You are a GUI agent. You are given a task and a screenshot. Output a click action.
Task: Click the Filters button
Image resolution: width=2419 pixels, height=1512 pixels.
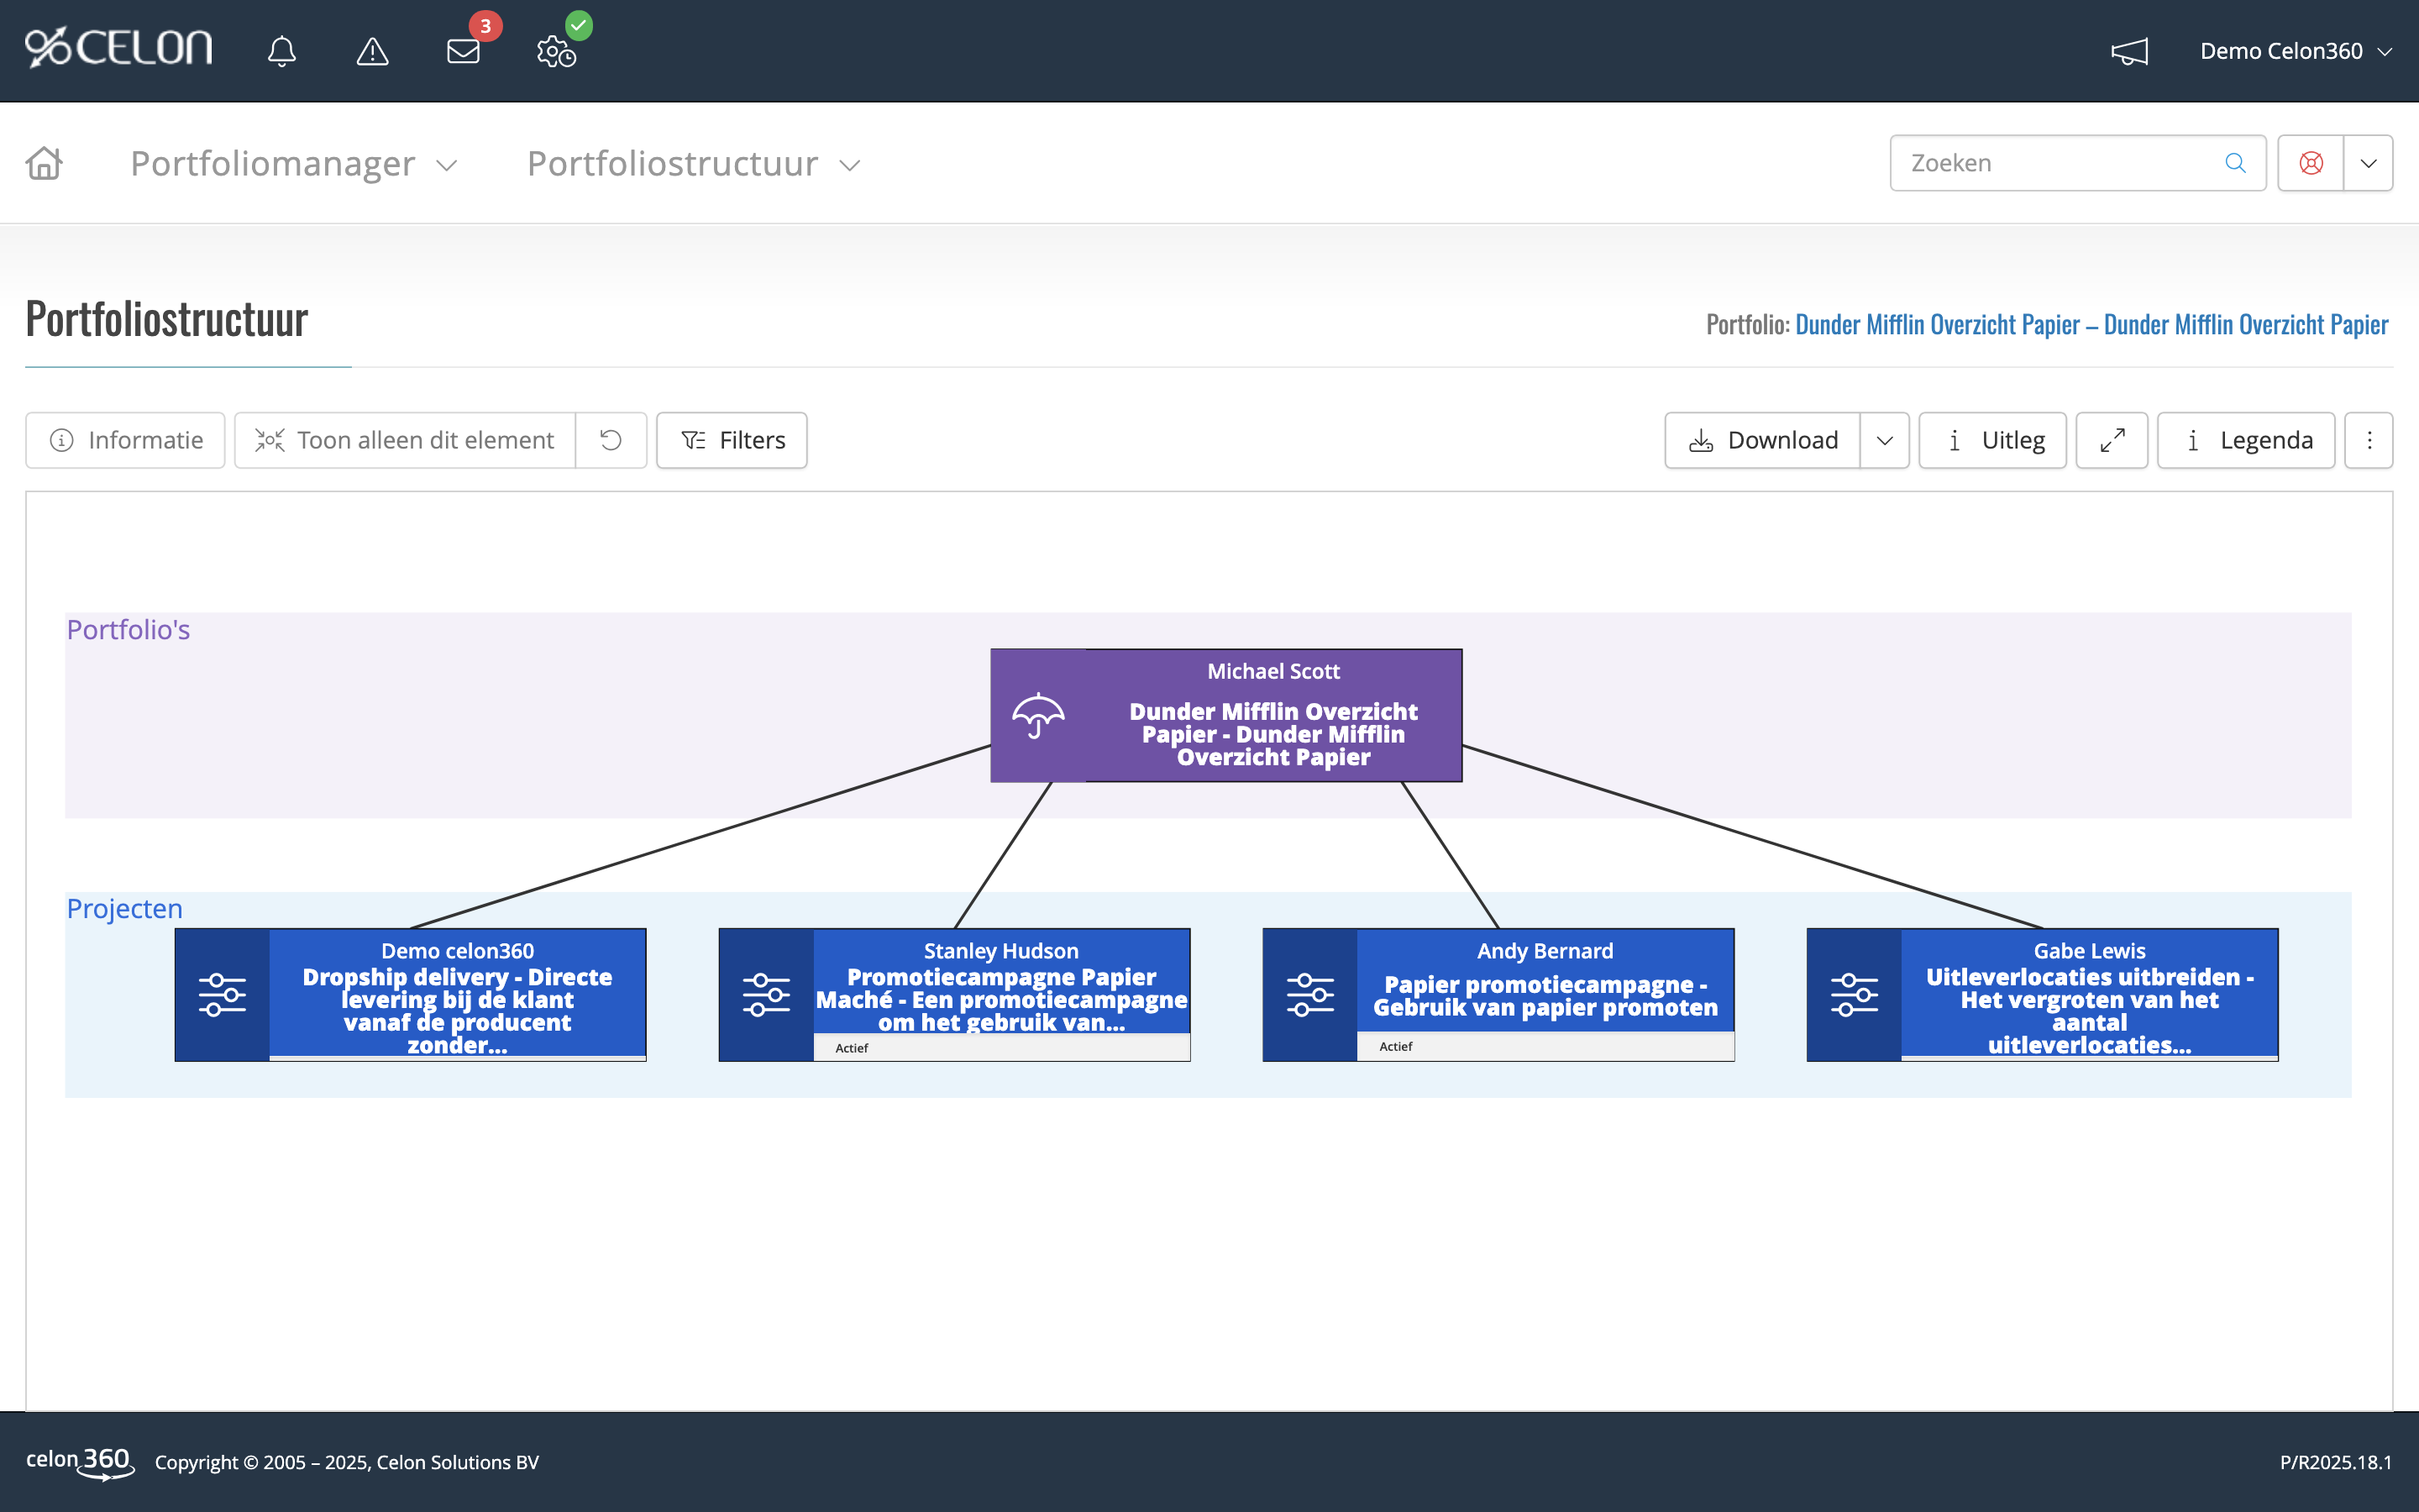tap(732, 440)
